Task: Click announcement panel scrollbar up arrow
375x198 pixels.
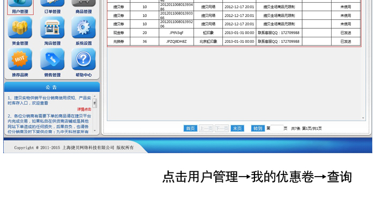Action: tap(95, 96)
